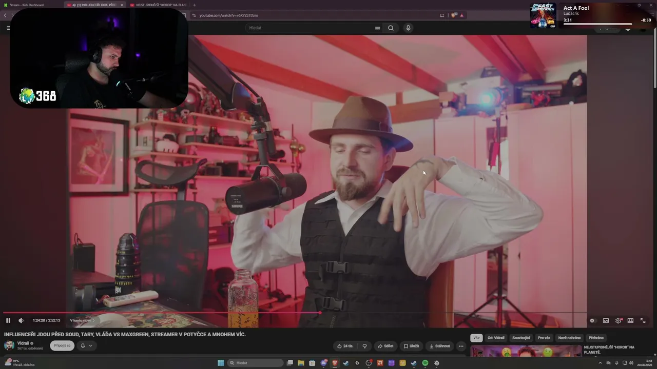This screenshot has height=369, width=657.
Task: Open the Vidrail channel avatar
Action: click(x=9, y=345)
